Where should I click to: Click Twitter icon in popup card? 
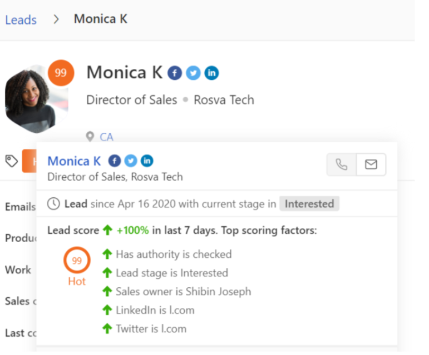[x=131, y=161]
